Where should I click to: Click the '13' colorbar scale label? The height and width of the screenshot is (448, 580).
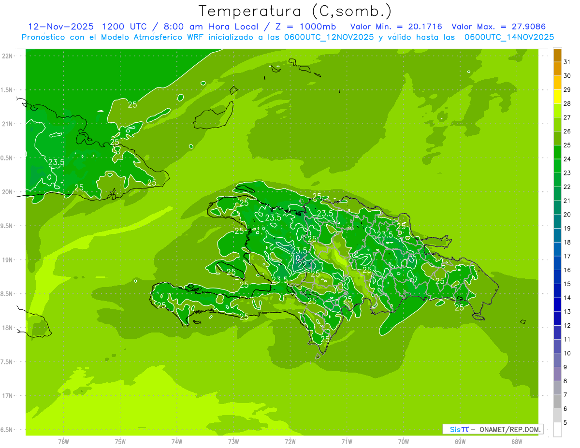[567, 312]
